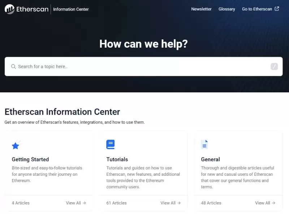Click the magnifier search icon

pos(13,66)
